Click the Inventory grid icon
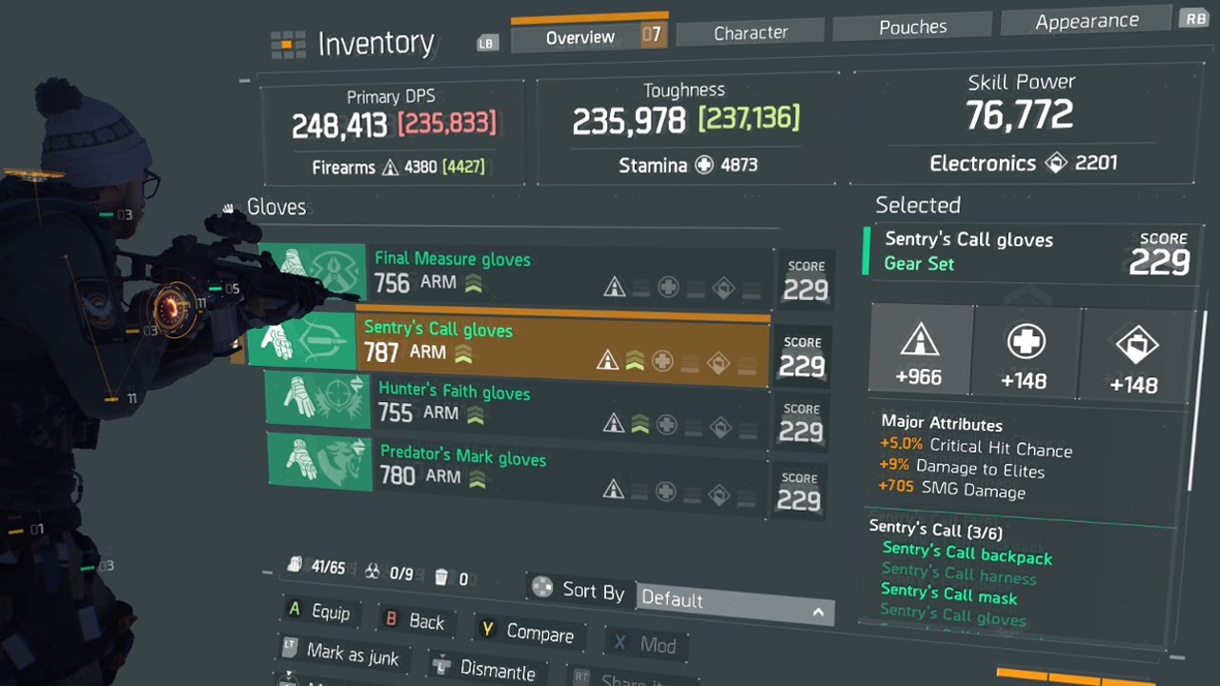The height and width of the screenshot is (686, 1220). point(288,45)
